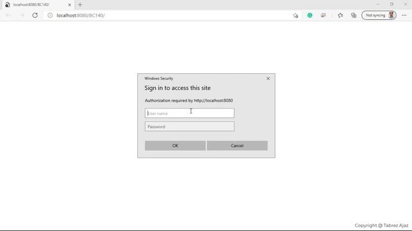Click 'Authorization required by http://localhost:8080' text

tap(189, 101)
